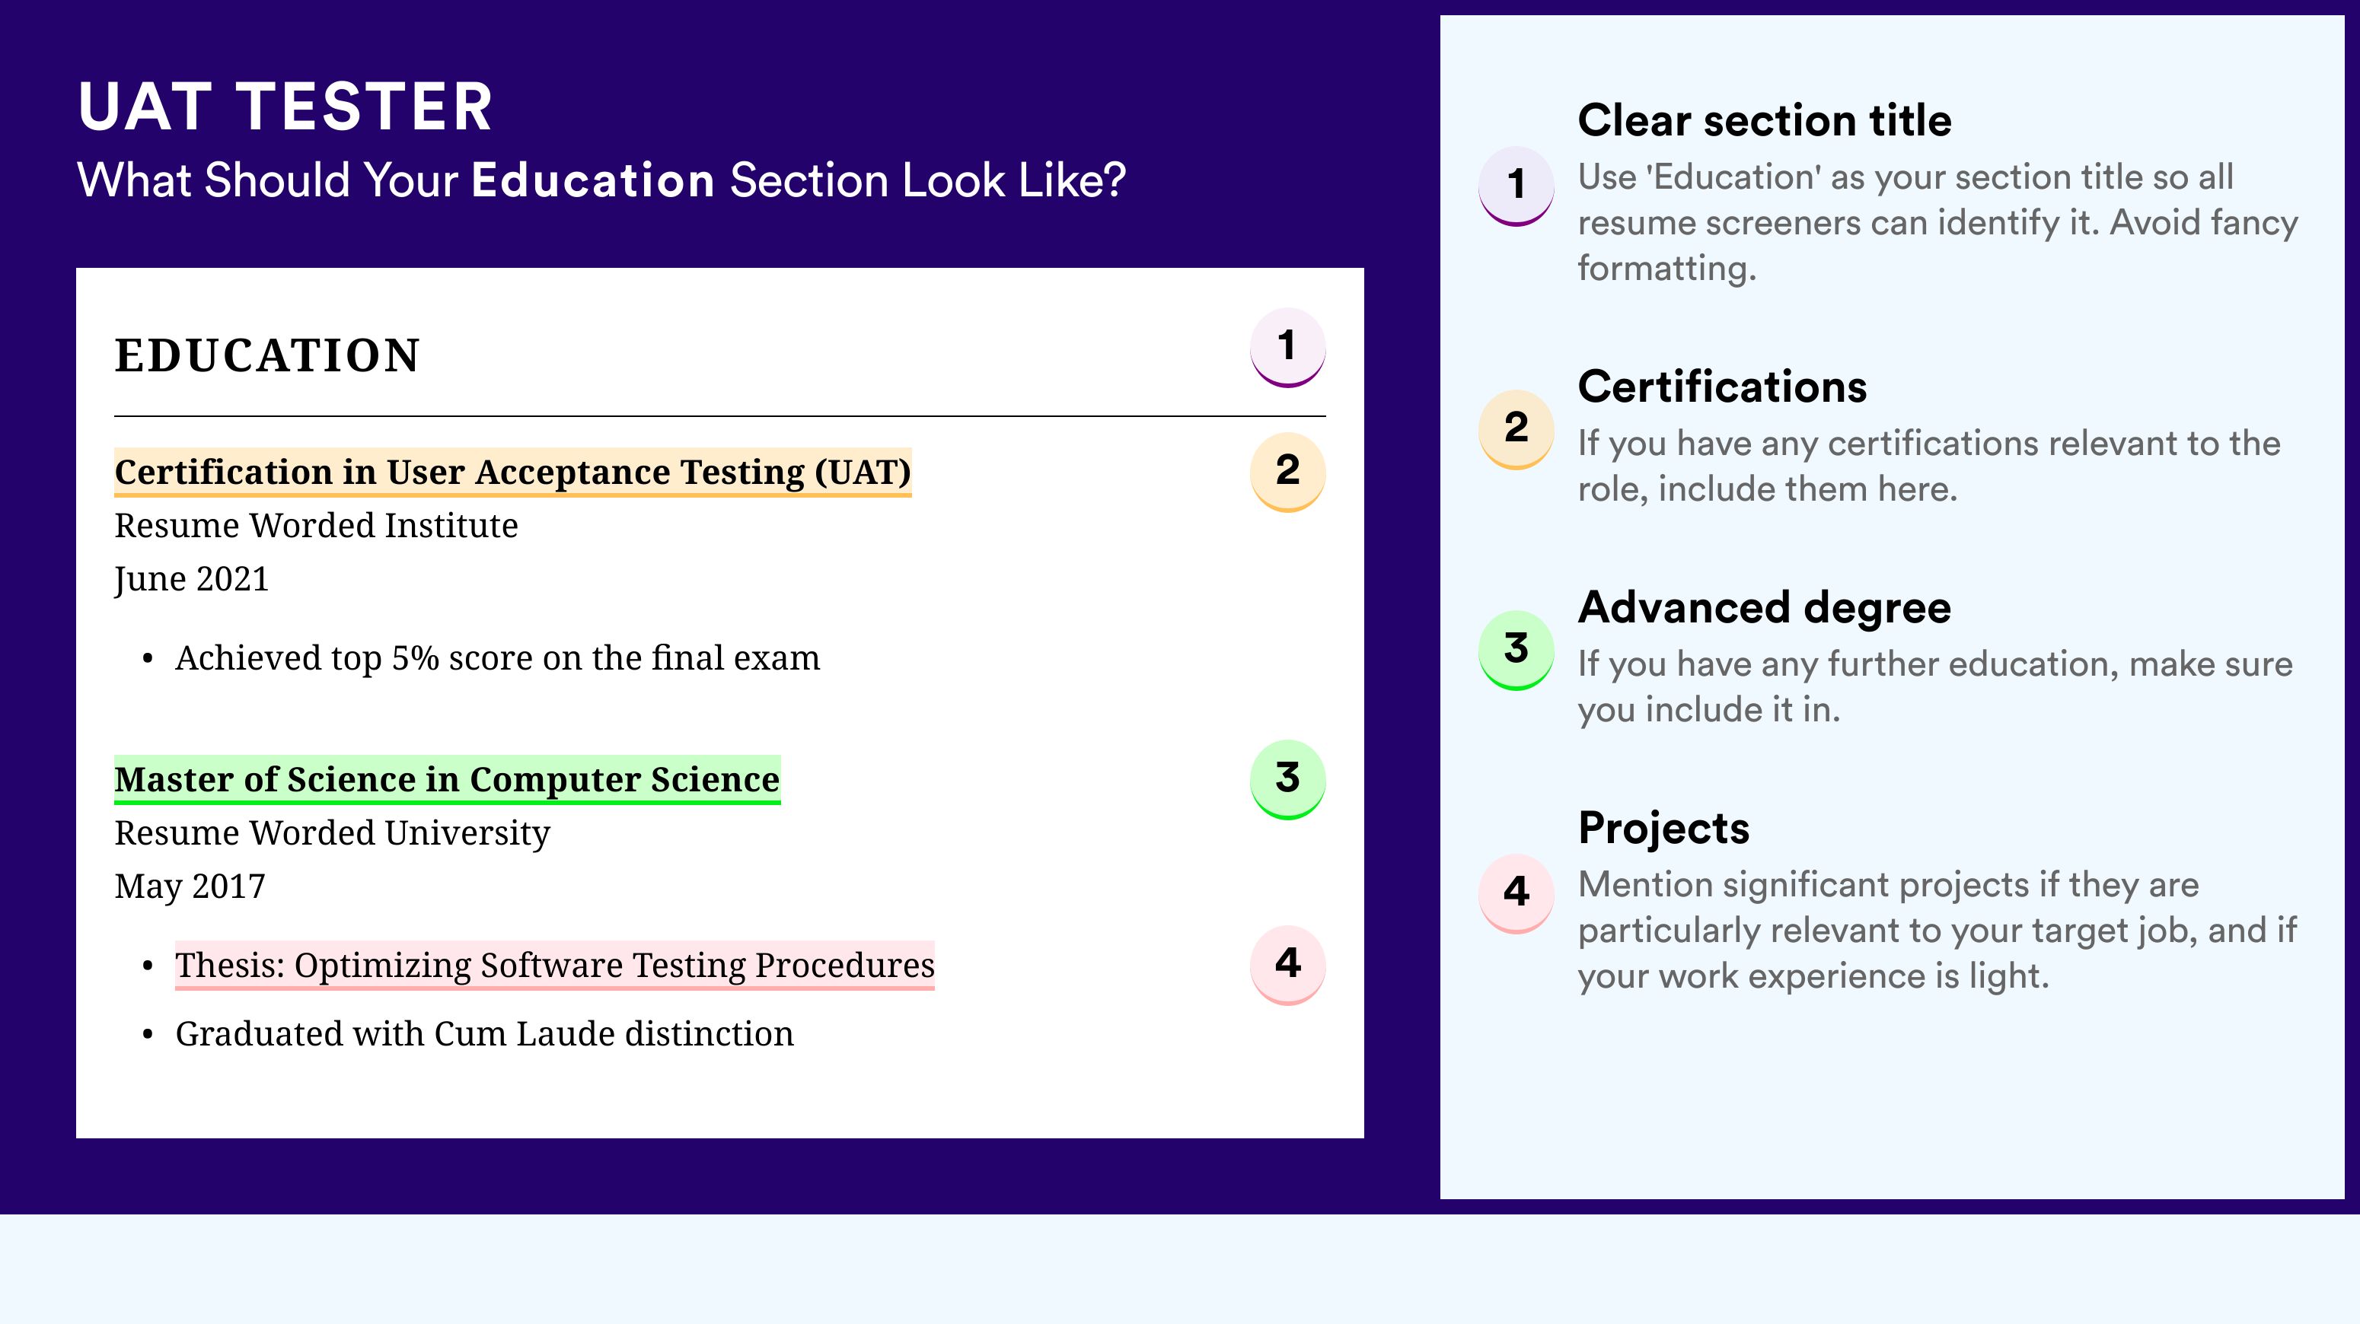Click the Projects tip heading
2360x1324 pixels.
(x=1663, y=829)
